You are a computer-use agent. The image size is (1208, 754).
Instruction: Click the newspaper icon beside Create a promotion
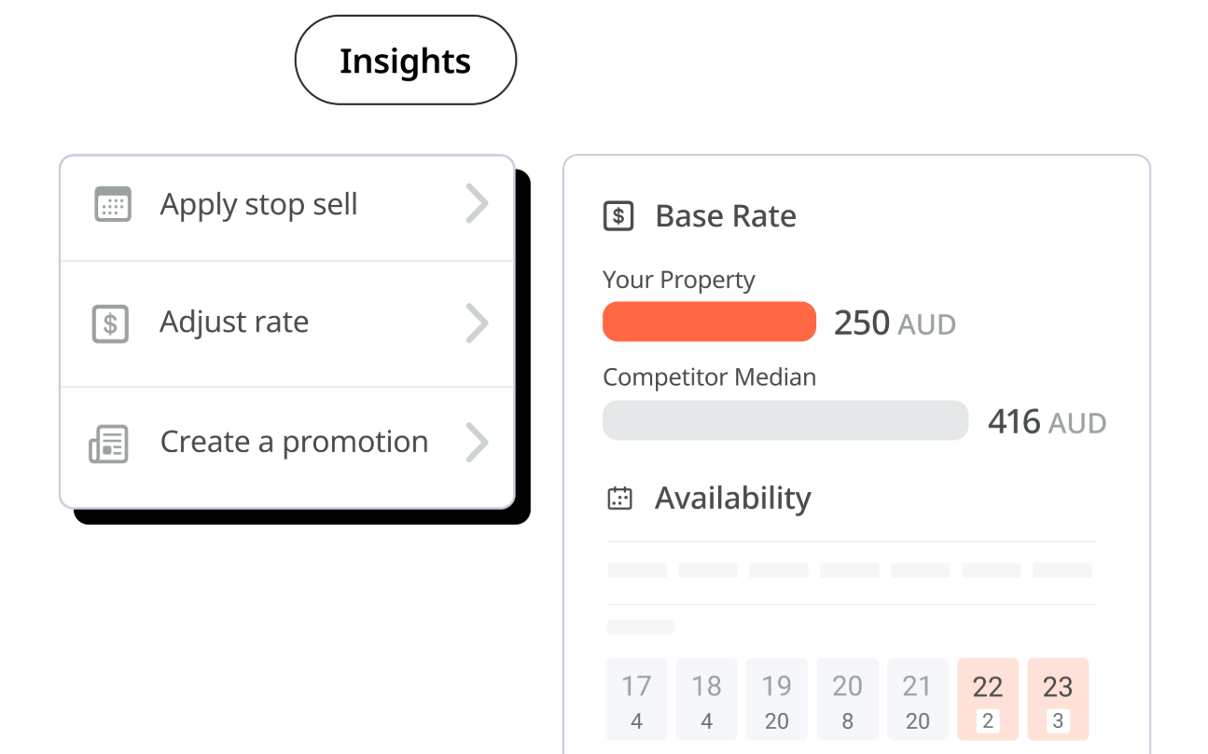108,444
